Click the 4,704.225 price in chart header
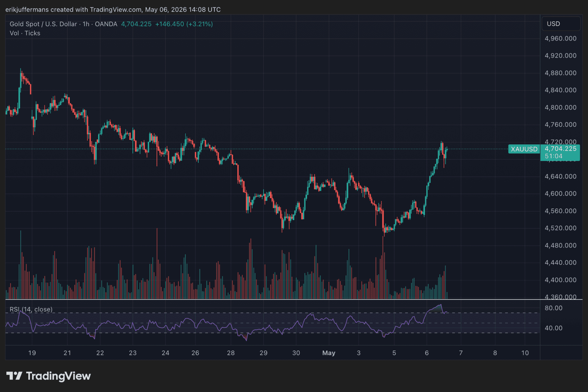Screen dimensions: 588x392 136,24
